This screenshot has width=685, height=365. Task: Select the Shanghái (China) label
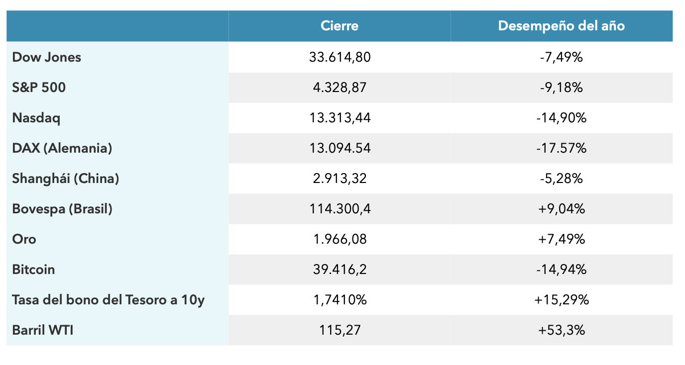[66, 179]
